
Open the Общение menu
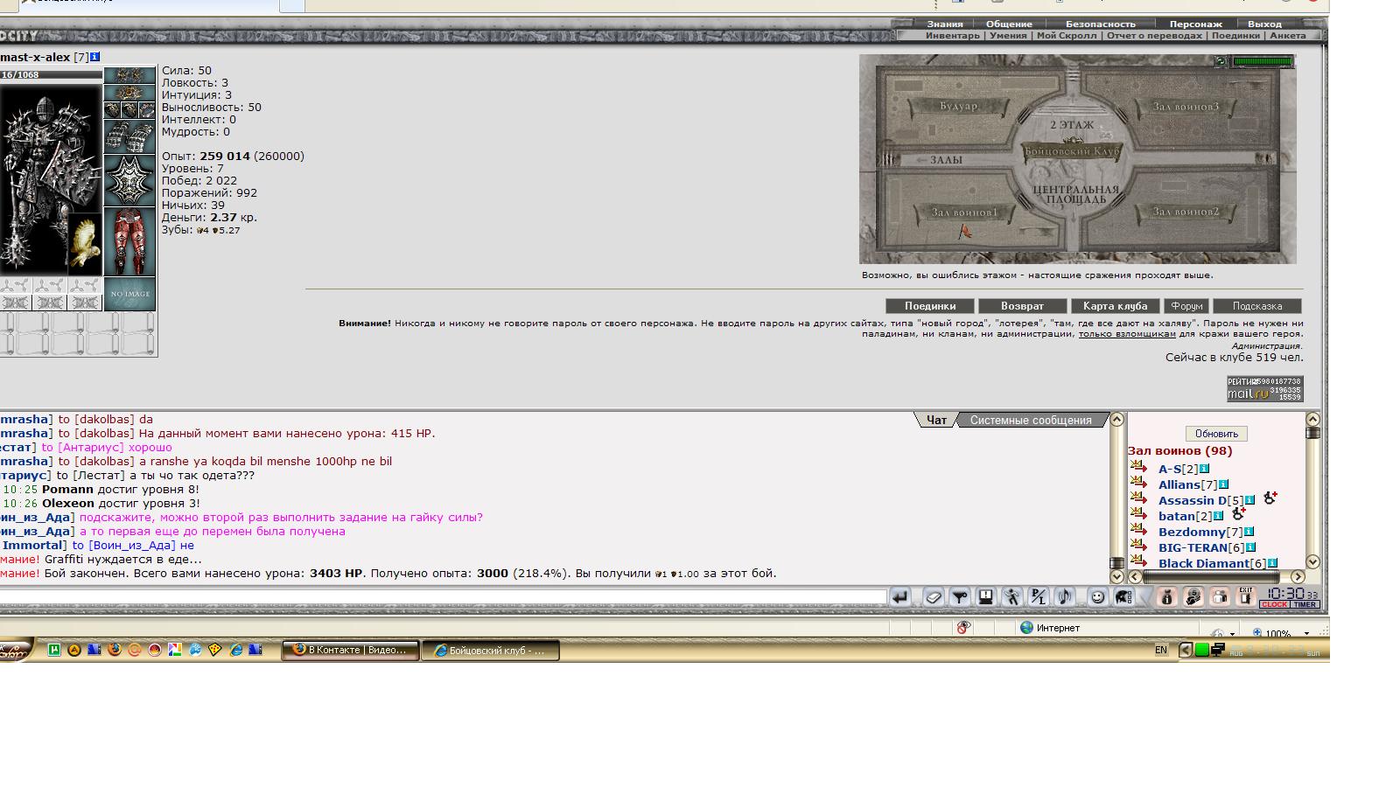1009,24
